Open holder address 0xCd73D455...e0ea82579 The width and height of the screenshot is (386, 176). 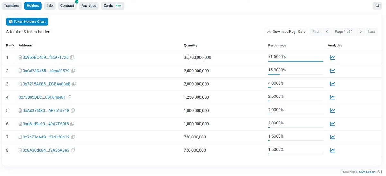46,71
